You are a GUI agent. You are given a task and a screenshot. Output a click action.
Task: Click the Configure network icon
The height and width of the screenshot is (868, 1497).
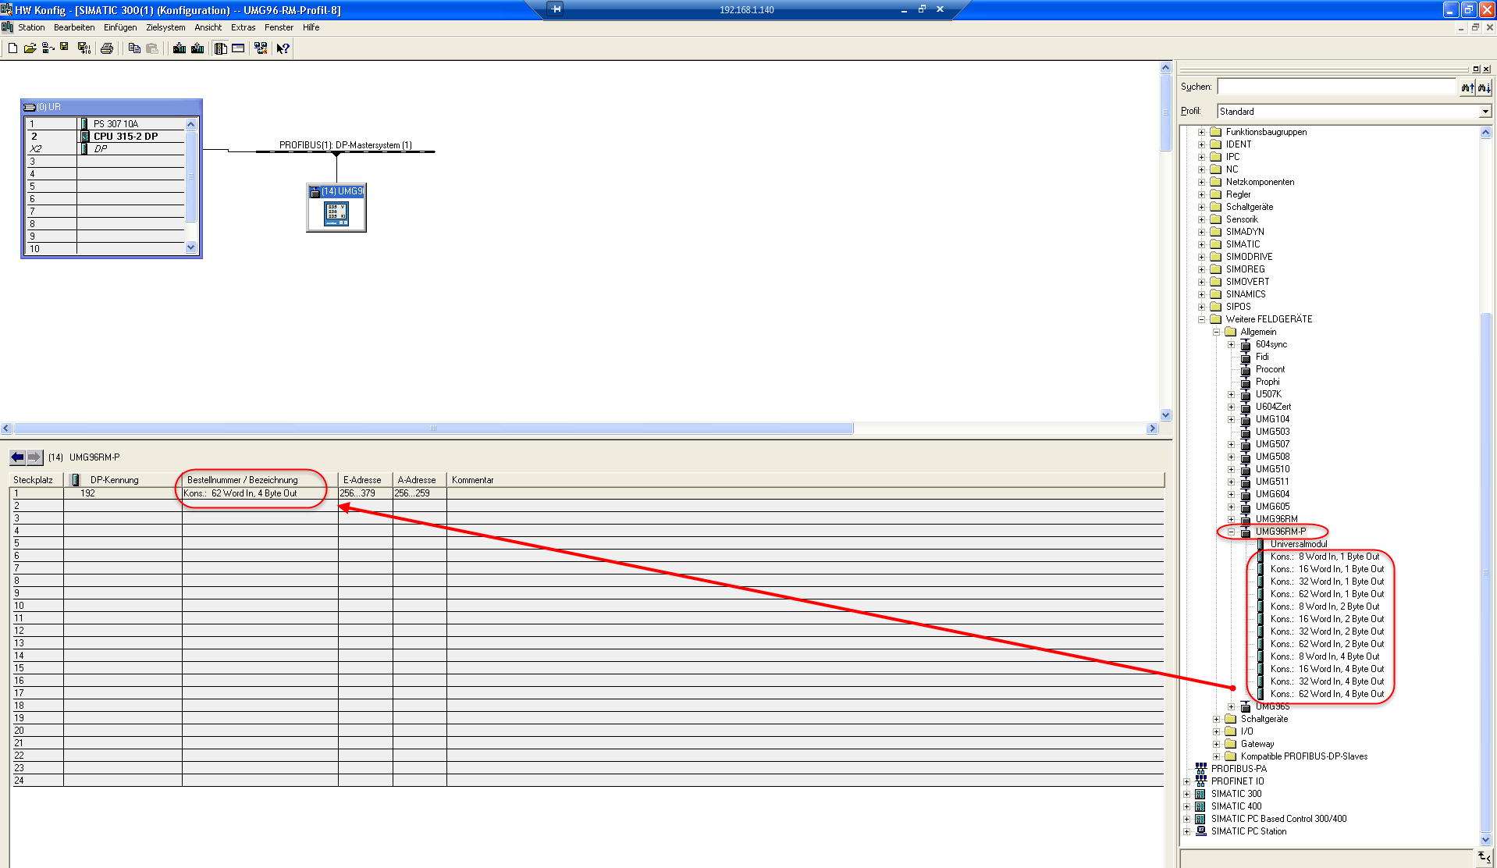[x=261, y=48]
